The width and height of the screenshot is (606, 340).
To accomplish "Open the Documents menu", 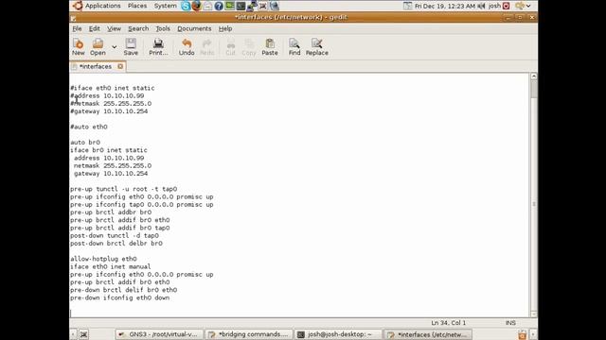I will pyautogui.click(x=194, y=28).
